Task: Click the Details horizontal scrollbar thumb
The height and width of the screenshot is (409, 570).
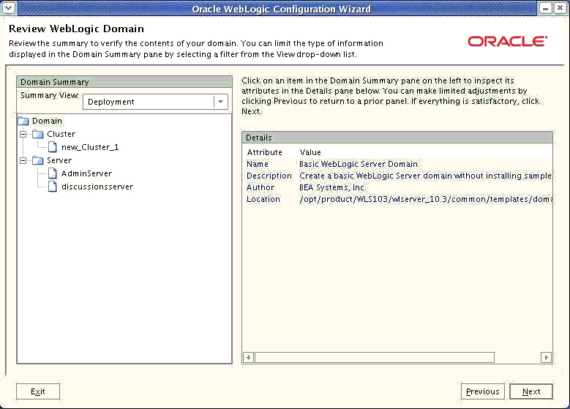Action: 375,357
